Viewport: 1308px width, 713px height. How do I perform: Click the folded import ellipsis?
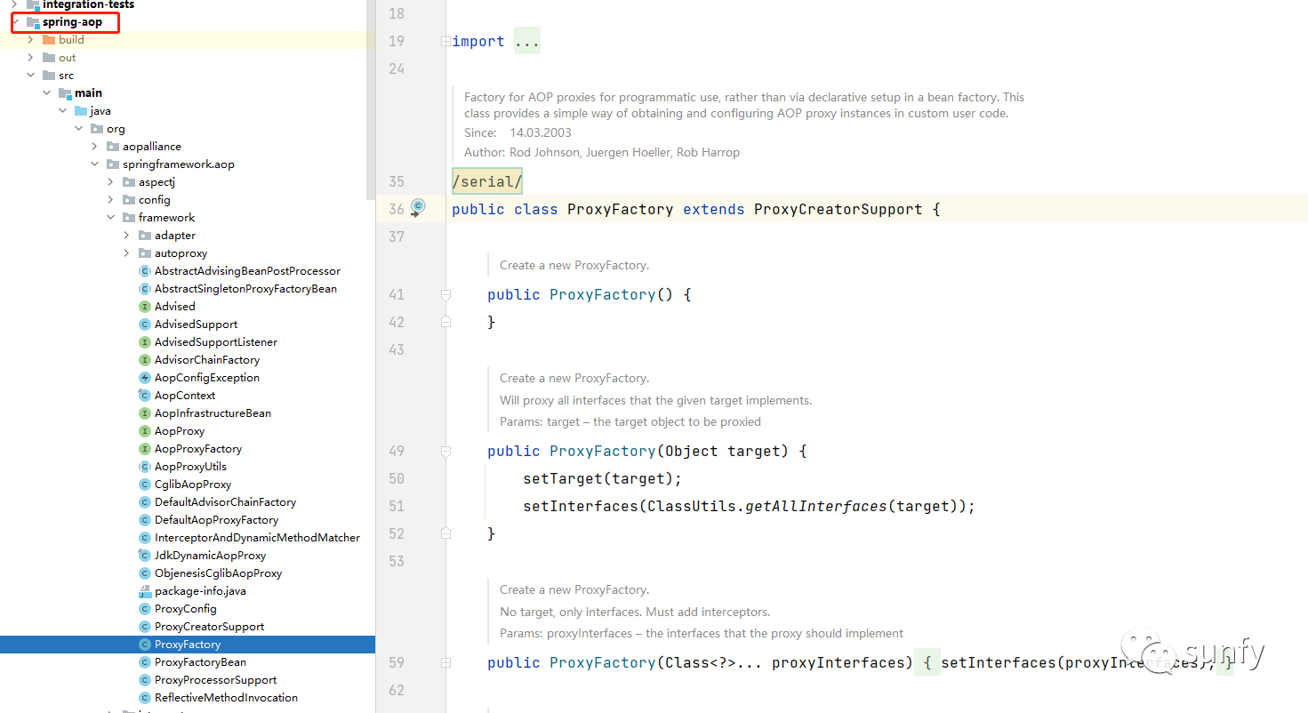tap(527, 41)
